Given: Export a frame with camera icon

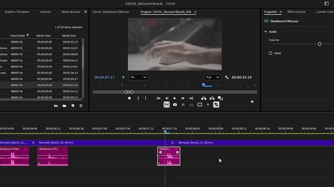Looking at the screenshot, I should click(175, 104).
